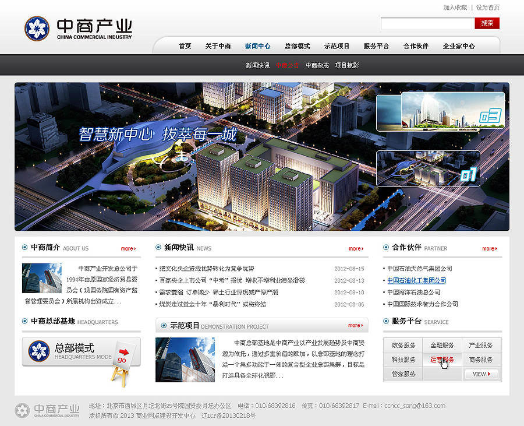Click the VIEW button in service platform
524x426 pixels.
coord(481,374)
